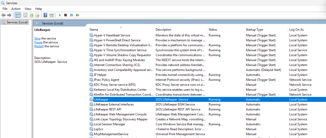Open the File menu

[x=5, y=9]
